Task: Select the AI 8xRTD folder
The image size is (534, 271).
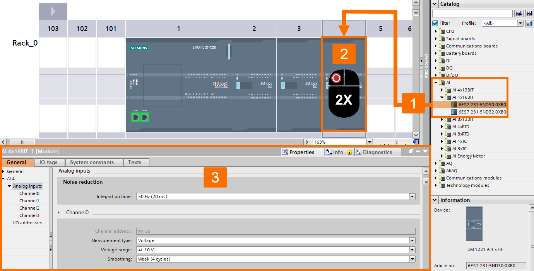Action: click(x=460, y=134)
